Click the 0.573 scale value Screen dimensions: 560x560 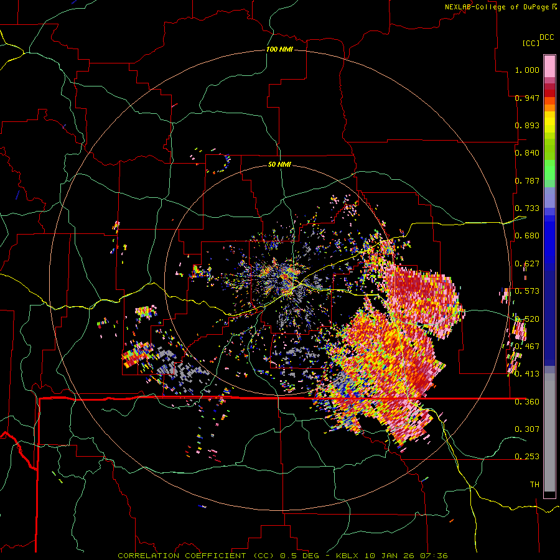pos(527,291)
